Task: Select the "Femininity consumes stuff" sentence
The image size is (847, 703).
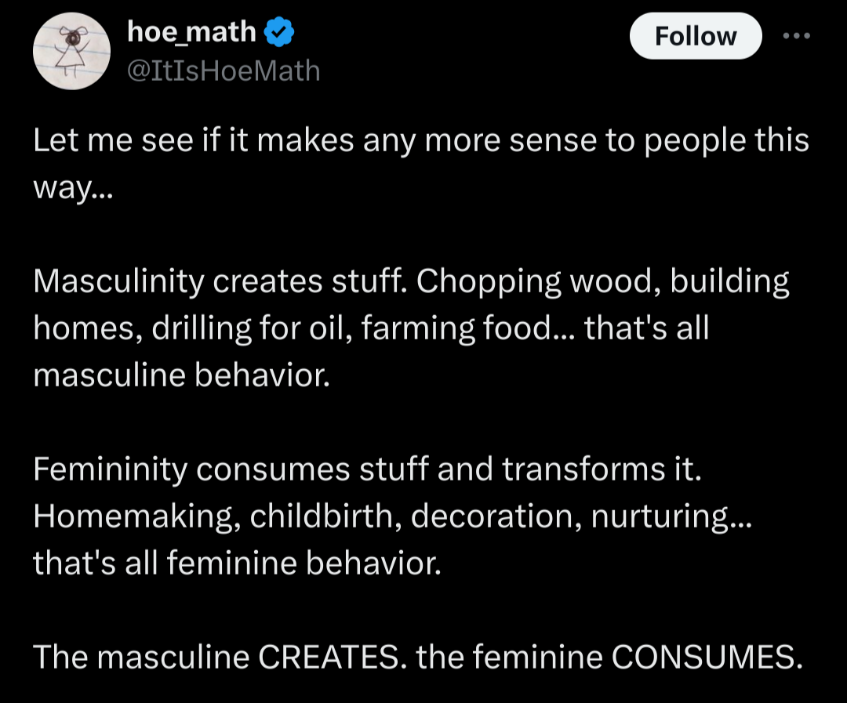Action: point(368,469)
